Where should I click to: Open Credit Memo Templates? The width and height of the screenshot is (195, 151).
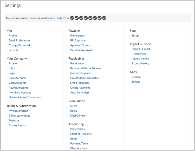[84, 78]
